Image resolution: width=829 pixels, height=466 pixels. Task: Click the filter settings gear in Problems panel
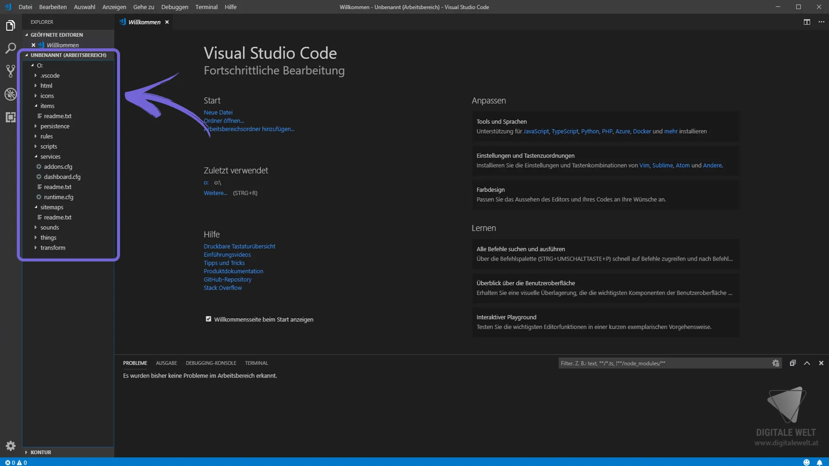(x=775, y=363)
